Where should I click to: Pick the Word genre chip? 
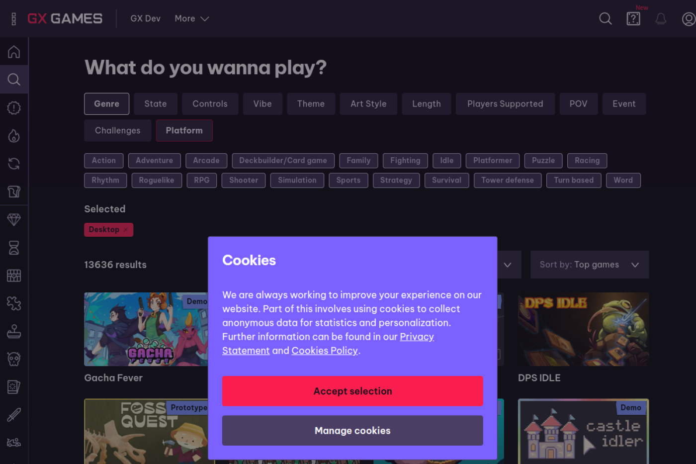pos(623,181)
